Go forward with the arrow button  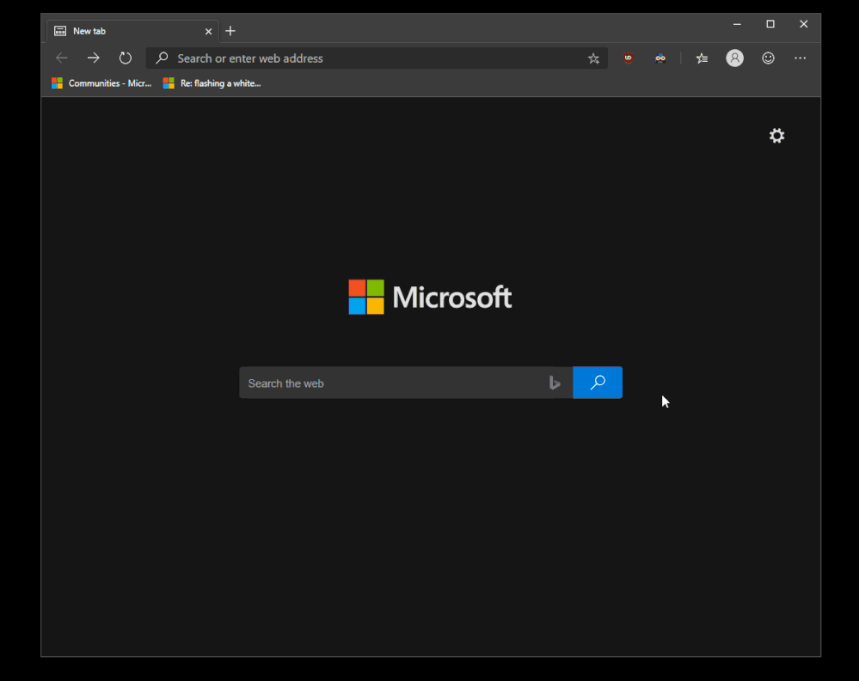(93, 58)
